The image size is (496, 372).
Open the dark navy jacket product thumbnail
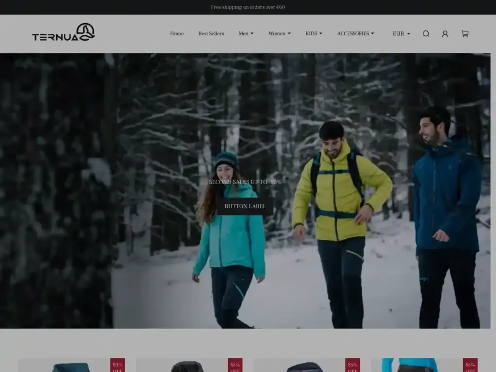pos(304,367)
